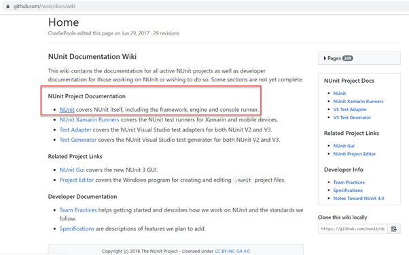The image size is (409, 255).
Task: Click the Home page title
Action: pyautogui.click(x=63, y=22)
